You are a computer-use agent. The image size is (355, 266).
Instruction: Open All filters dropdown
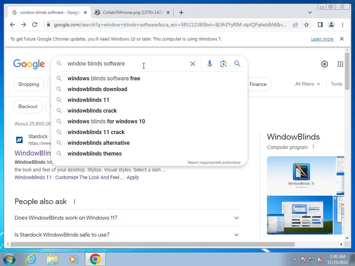tap(308, 84)
